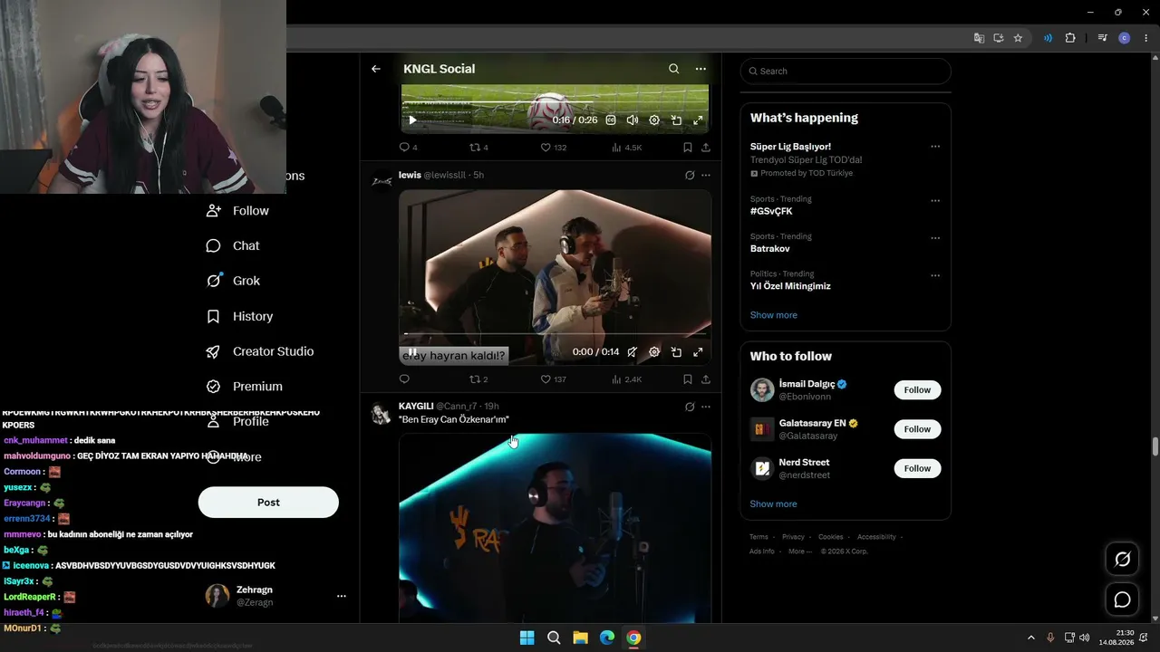Open KAYGILI's profile name link

(416, 406)
